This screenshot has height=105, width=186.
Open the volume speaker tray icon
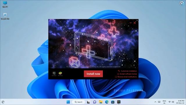pos(173,102)
